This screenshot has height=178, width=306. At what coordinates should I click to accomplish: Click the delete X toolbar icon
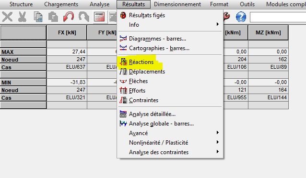tap(7, 17)
